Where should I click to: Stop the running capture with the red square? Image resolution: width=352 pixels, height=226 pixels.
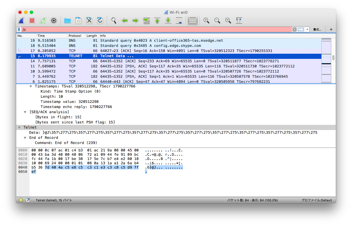point(32,21)
